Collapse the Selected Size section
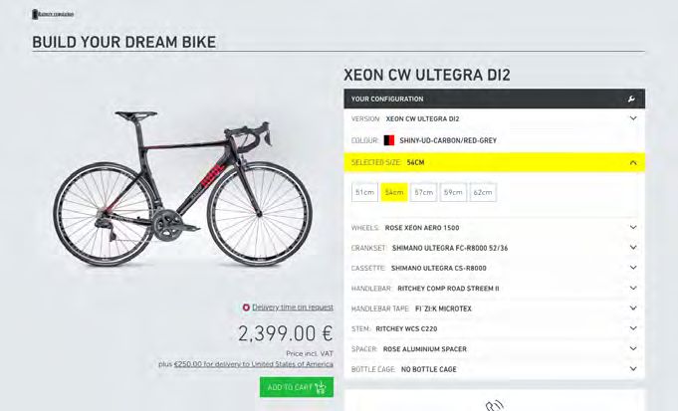Screen dimensions: 678x411 pos(633,162)
